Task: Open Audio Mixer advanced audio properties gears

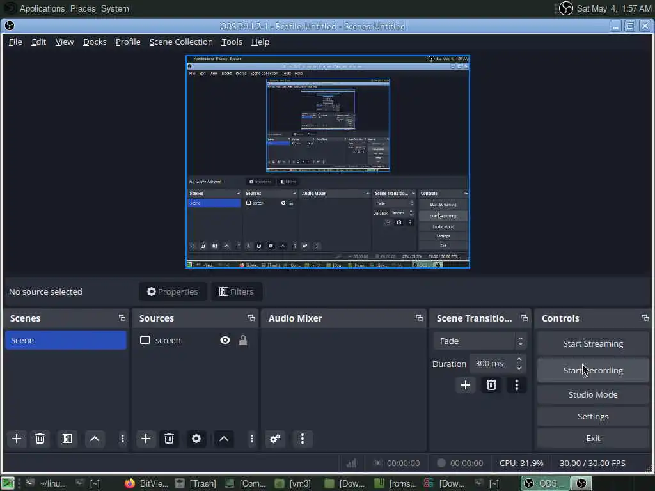Action: (275, 439)
